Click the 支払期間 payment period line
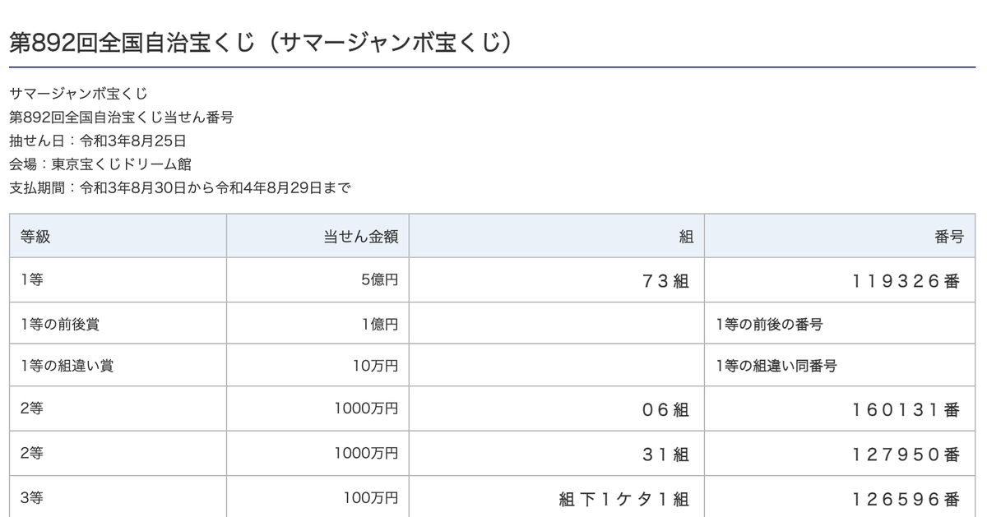The height and width of the screenshot is (517, 987). [180, 188]
